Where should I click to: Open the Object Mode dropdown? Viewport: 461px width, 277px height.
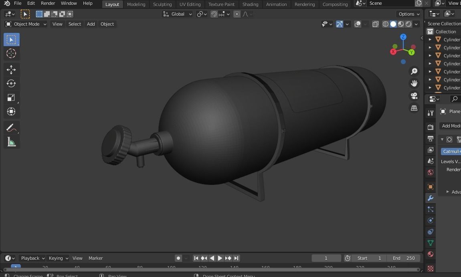point(26,24)
